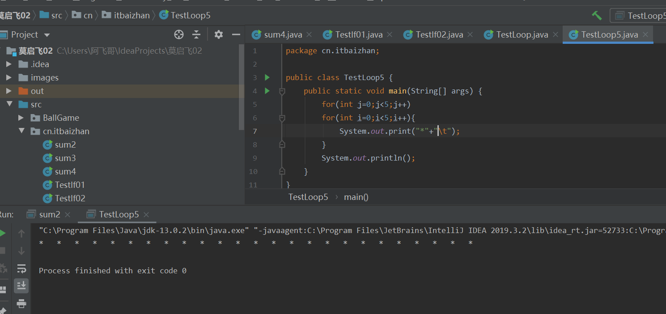Fold the main method at line 4

(282, 91)
